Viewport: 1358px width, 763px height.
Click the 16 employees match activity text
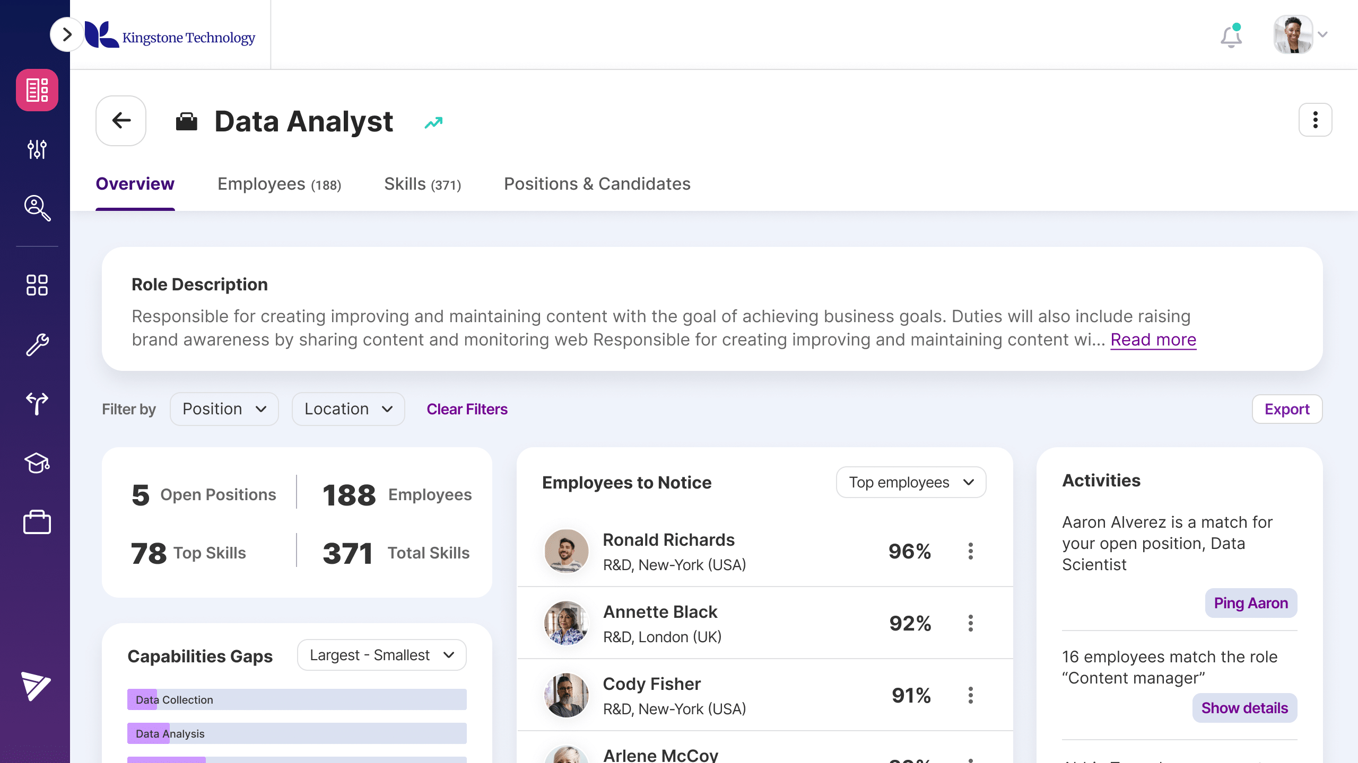pyautogui.click(x=1170, y=668)
